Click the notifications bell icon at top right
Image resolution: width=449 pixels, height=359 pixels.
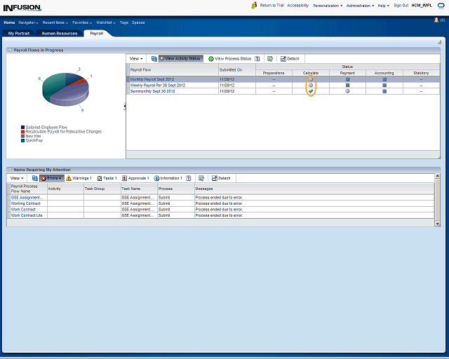pyautogui.click(x=436, y=20)
